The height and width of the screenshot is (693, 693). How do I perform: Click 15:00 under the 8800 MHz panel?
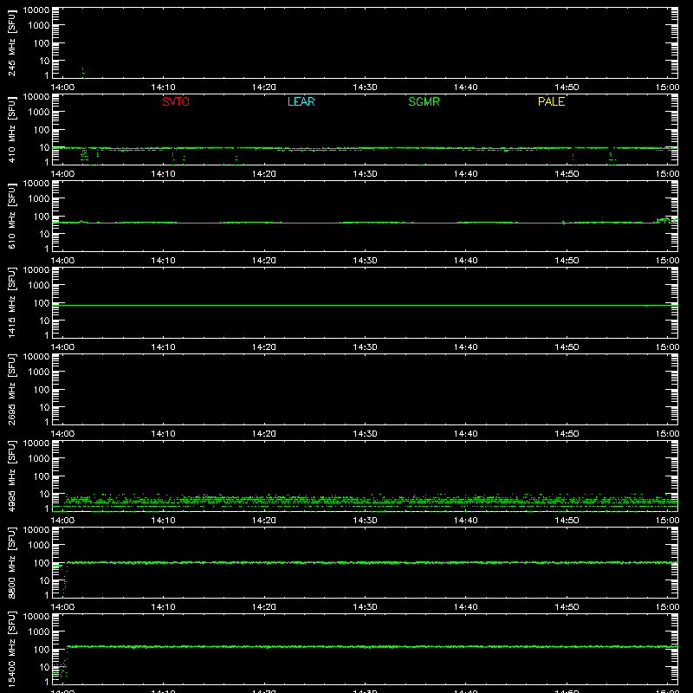tap(667, 607)
